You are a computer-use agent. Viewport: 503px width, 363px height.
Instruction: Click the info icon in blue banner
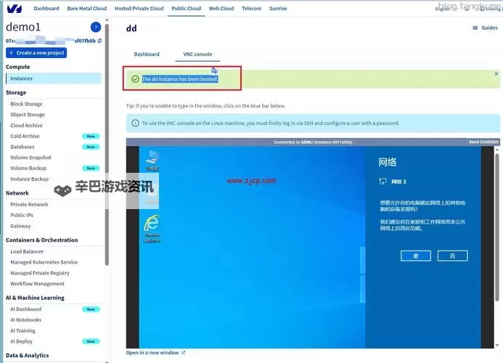click(136, 123)
